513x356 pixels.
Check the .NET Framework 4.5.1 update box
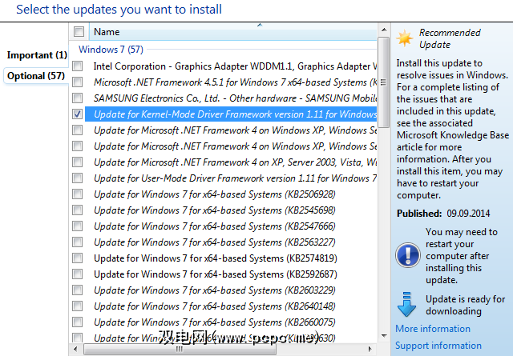[78, 82]
